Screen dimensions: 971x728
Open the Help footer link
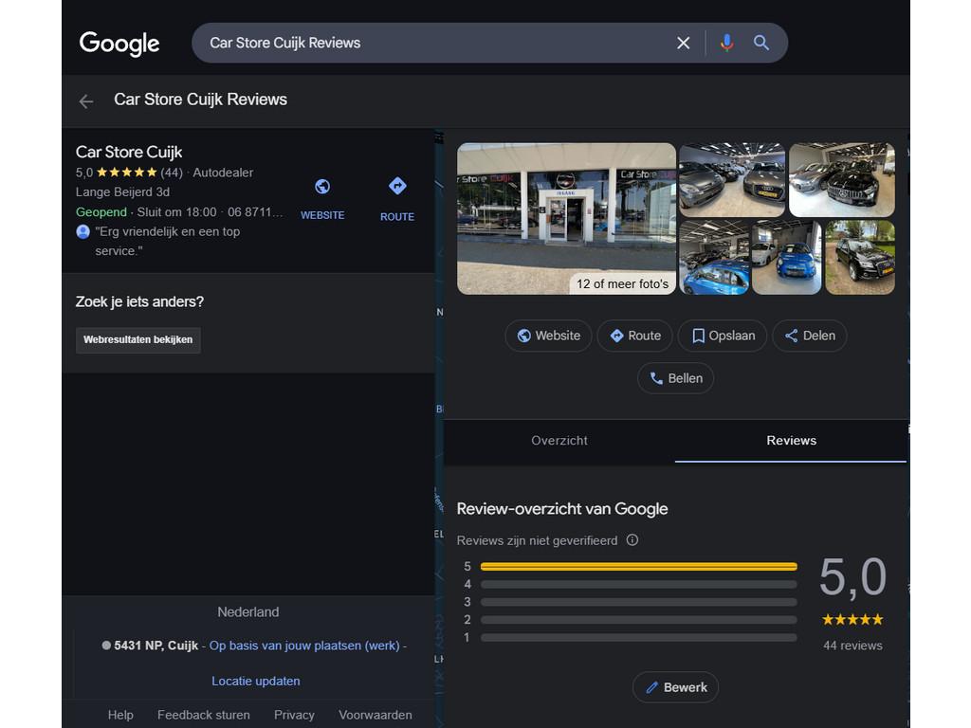point(120,715)
